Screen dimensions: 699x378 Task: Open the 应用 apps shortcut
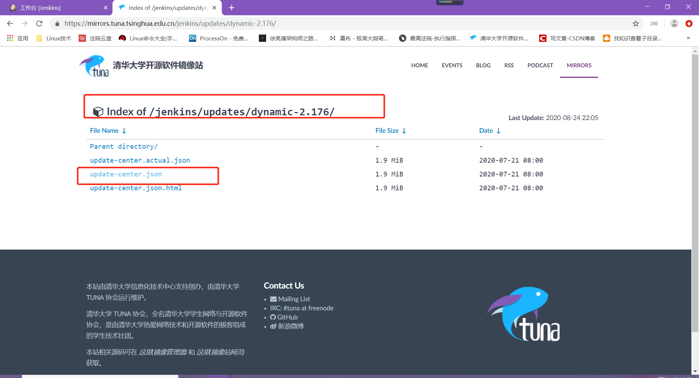pyautogui.click(x=17, y=38)
